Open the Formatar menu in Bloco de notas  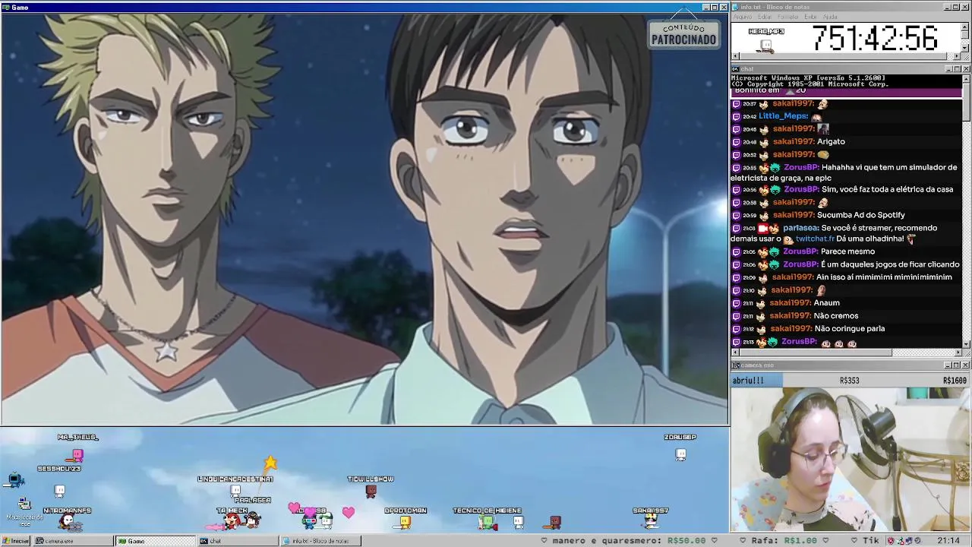(788, 17)
